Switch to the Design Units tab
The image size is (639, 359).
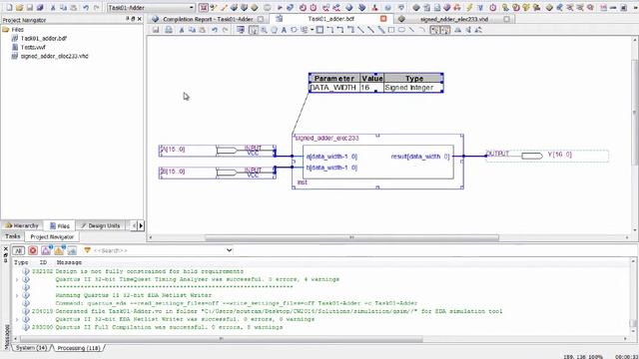100,225
